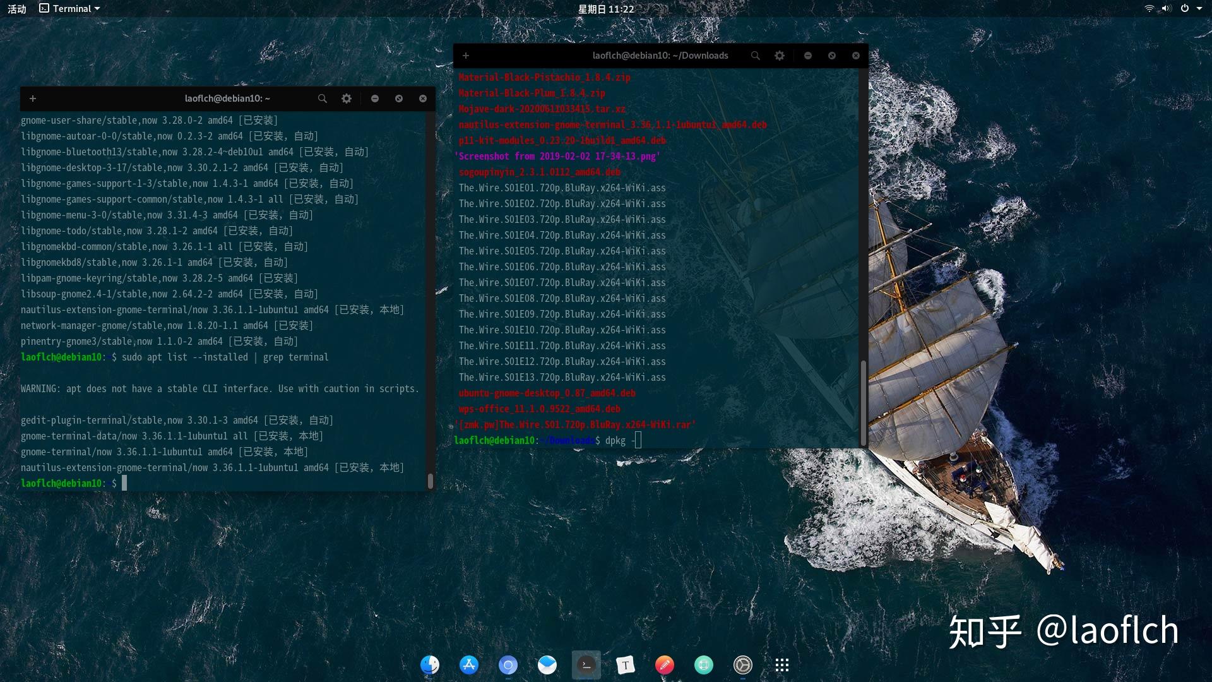This screenshot has width=1212, height=682.
Task: Open the green software center icon in the dock
Action: click(x=703, y=665)
